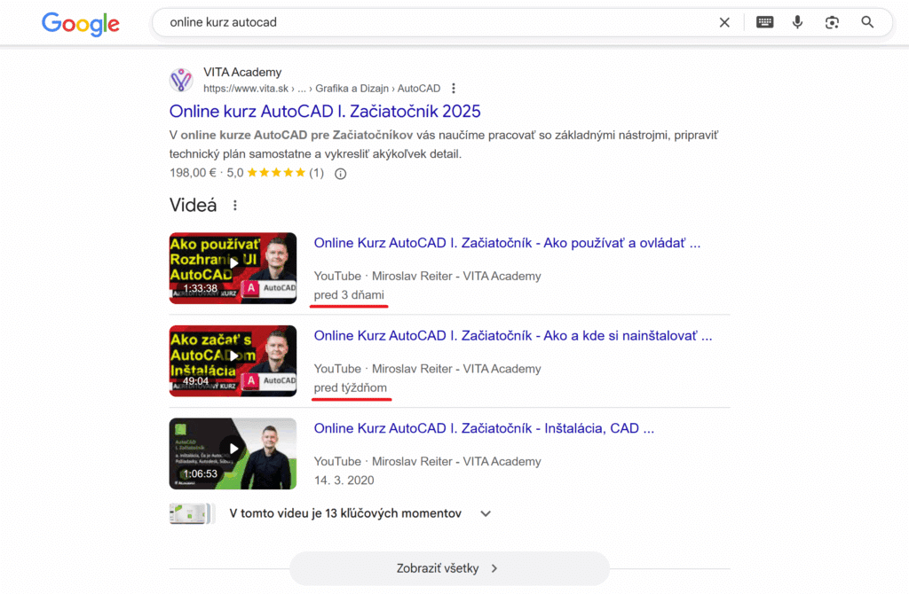
Task: Click the '198,00 €' price text
Action: coord(193,173)
